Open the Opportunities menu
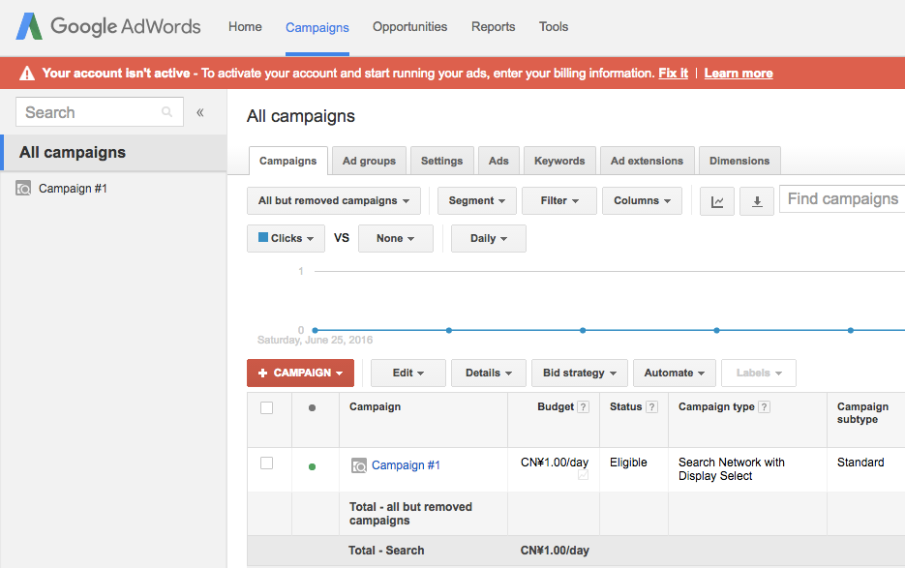The height and width of the screenshot is (568, 905). pos(409,26)
